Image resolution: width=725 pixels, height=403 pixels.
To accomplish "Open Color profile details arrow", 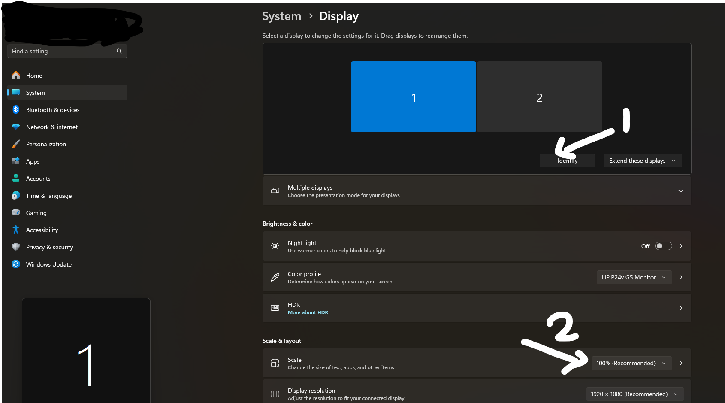I will coord(681,277).
